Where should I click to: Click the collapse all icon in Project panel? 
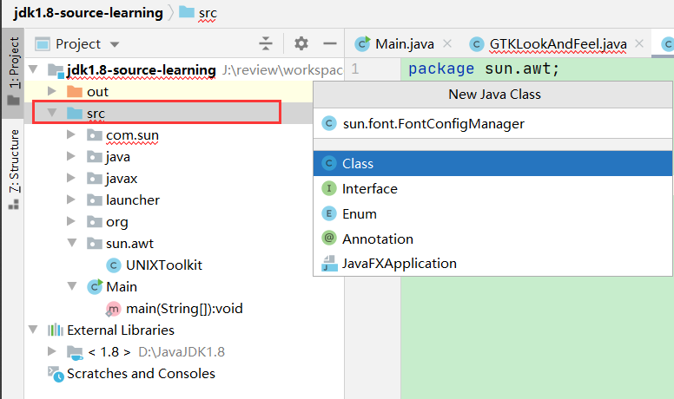[x=266, y=43]
